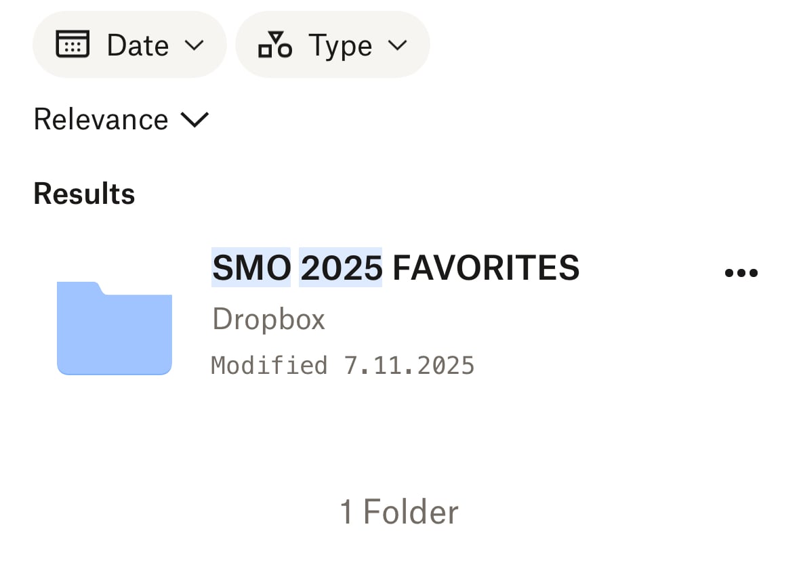This screenshot has width=799, height=573.
Task: Open the SMO 2025 FAVORITES folder
Action: pyautogui.click(x=395, y=268)
